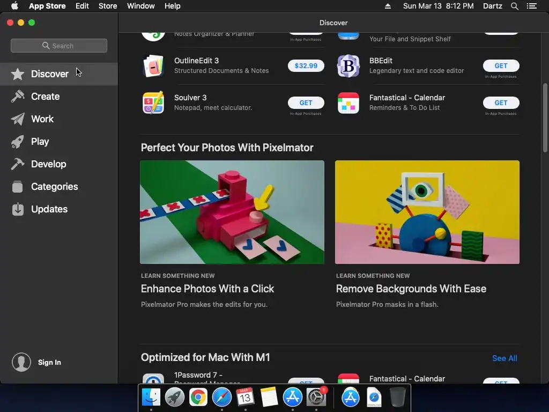Open the Store menu

click(108, 6)
